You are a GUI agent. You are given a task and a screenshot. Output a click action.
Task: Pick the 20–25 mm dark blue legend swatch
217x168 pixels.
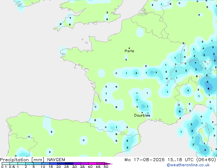pos(61,164)
